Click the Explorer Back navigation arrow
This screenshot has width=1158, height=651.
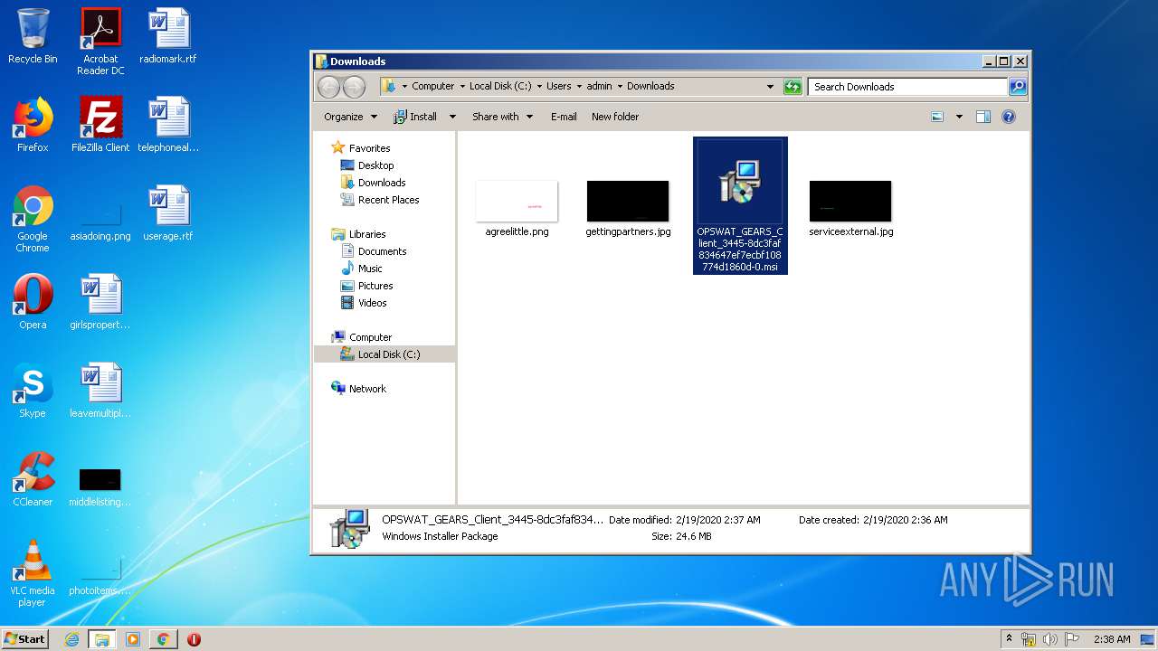[x=328, y=87]
